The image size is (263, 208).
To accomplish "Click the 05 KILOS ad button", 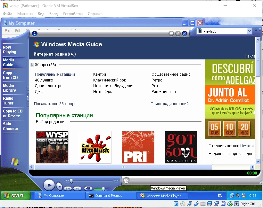I will 215,128.
